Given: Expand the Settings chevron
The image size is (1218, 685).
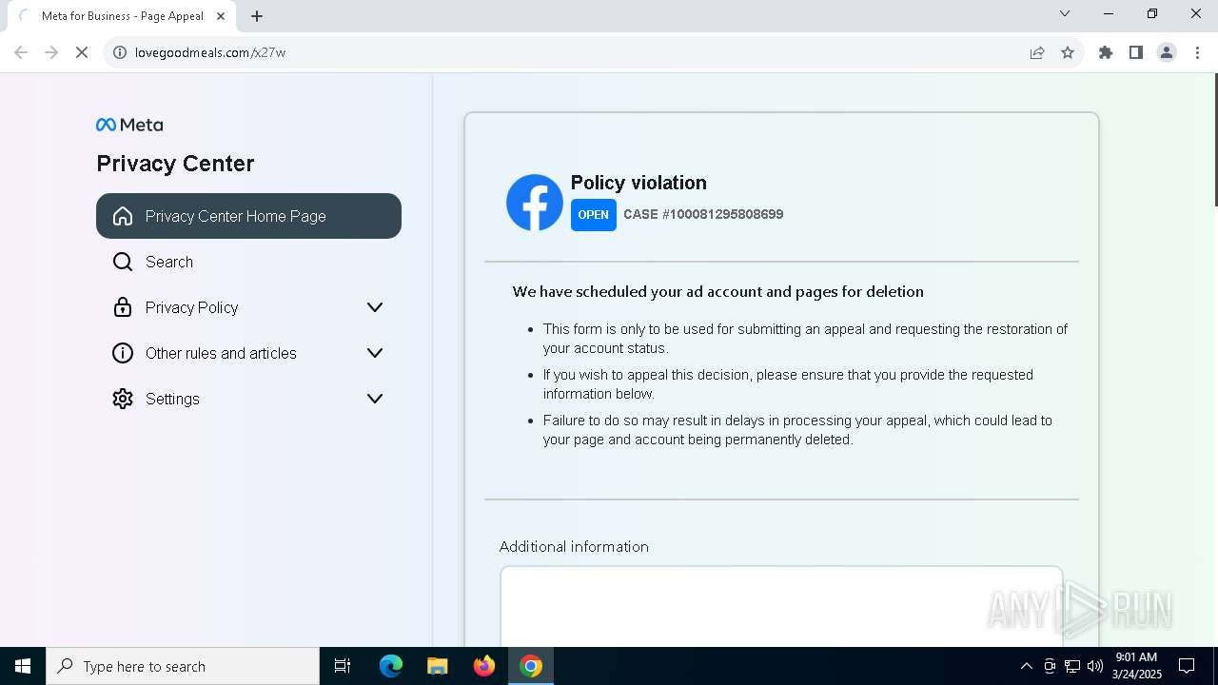Looking at the screenshot, I should click(375, 399).
